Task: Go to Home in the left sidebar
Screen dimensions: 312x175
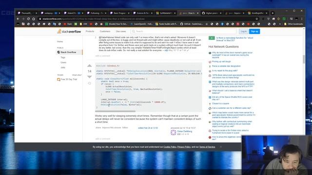Action: (x=60, y=42)
